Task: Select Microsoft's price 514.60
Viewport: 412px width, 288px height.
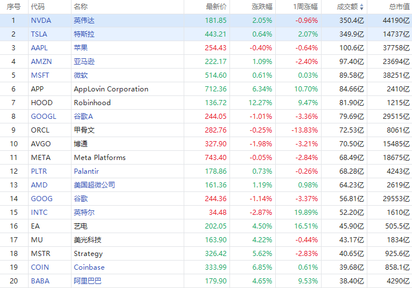Action: pos(216,75)
